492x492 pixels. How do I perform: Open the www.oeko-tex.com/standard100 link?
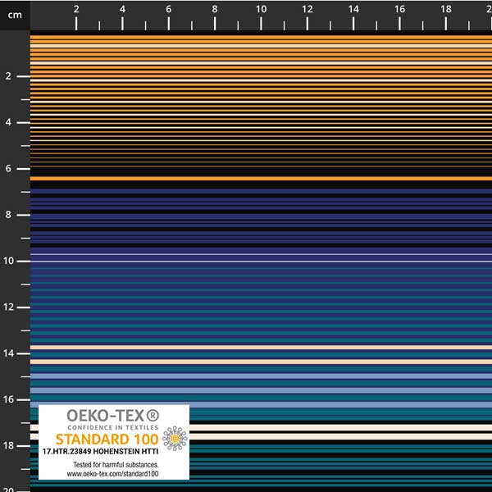coord(113,474)
